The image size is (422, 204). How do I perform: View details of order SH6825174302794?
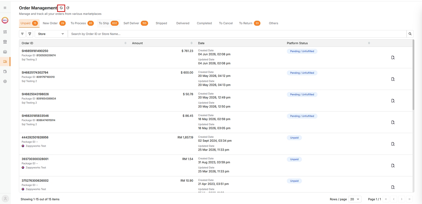pyautogui.click(x=393, y=79)
